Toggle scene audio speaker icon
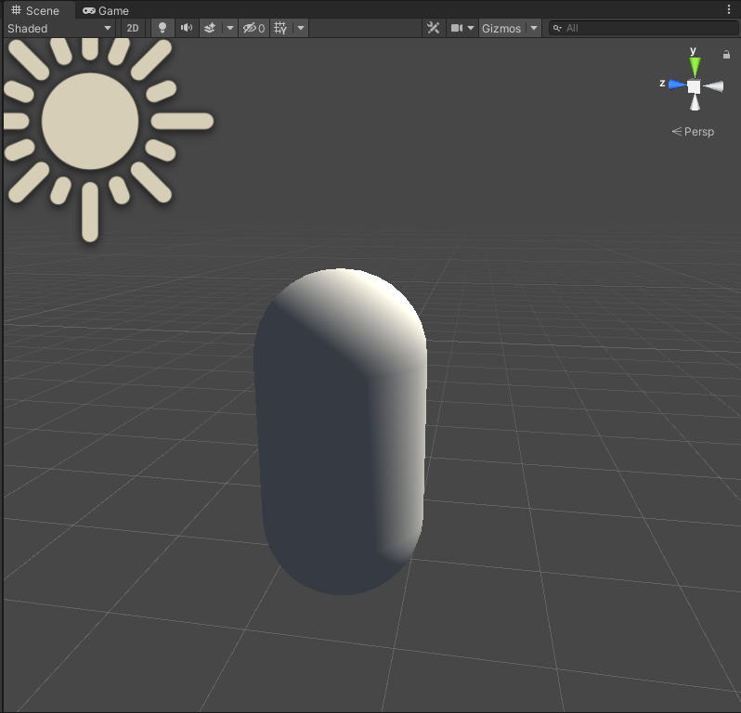 coord(187,29)
